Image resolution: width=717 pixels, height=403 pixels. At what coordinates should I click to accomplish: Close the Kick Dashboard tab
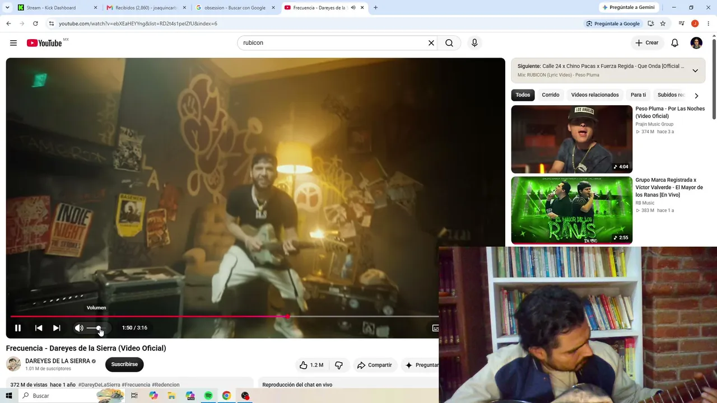(95, 8)
